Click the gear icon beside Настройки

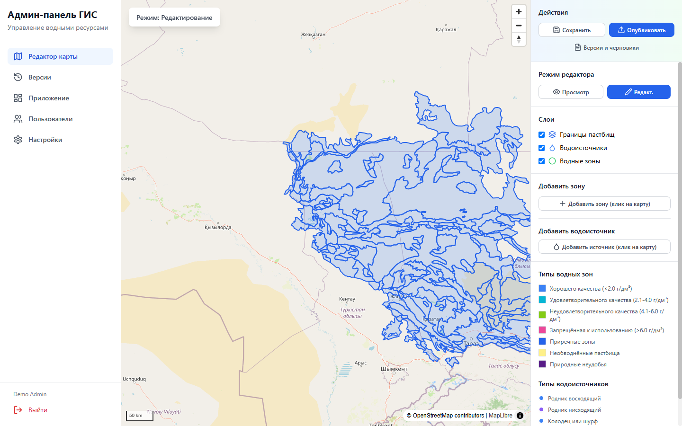[x=18, y=140]
